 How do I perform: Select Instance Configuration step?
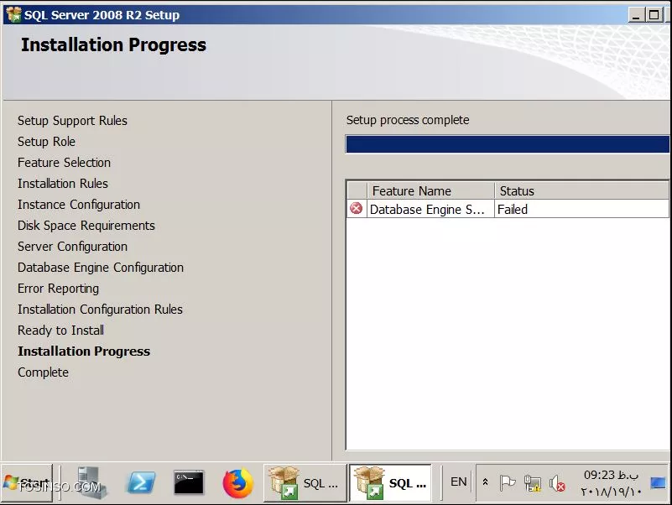click(79, 205)
